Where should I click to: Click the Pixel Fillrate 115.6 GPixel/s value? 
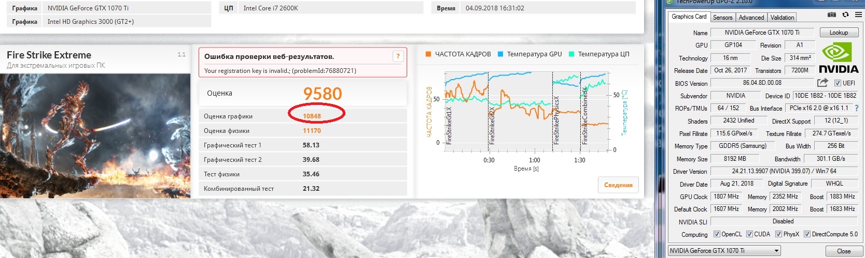click(735, 133)
